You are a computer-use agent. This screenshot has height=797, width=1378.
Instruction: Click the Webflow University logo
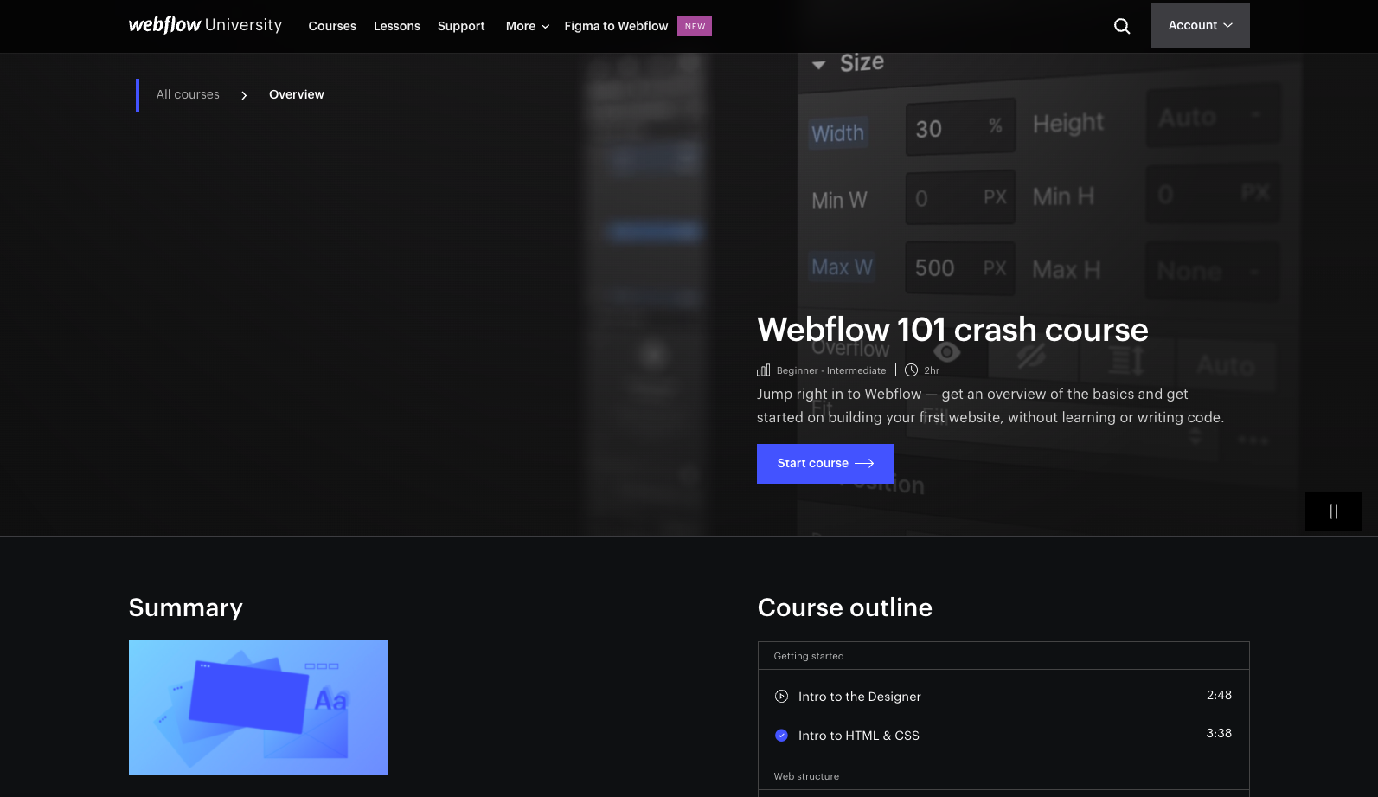205,25
